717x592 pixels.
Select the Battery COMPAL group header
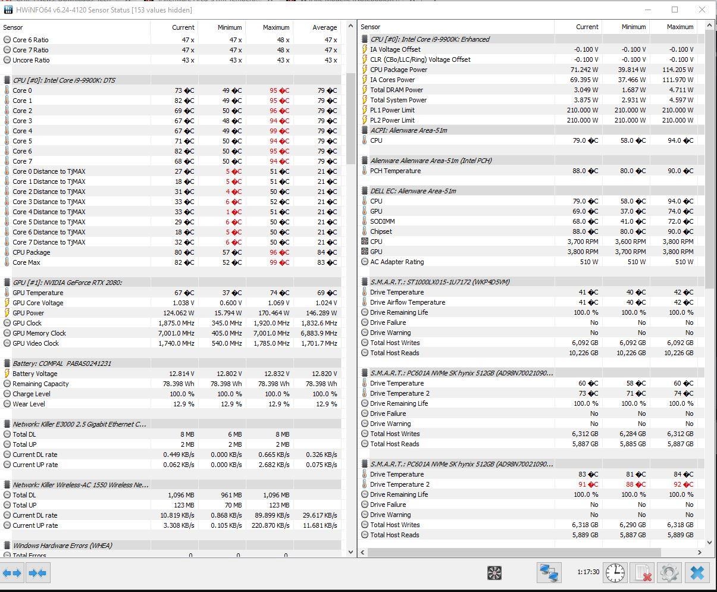[x=61, y=364]
